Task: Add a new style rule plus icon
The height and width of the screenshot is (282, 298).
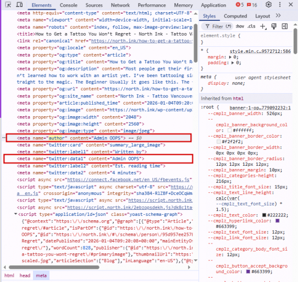Action: tap(263, 26)
